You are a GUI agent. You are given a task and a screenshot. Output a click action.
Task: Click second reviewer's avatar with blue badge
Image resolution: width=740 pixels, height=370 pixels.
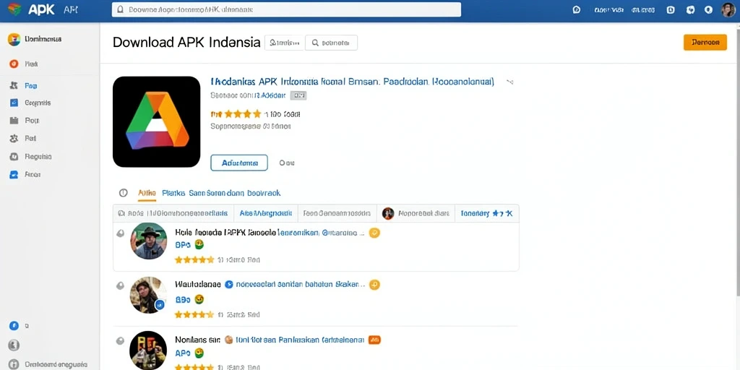click(x=148, y=295)
